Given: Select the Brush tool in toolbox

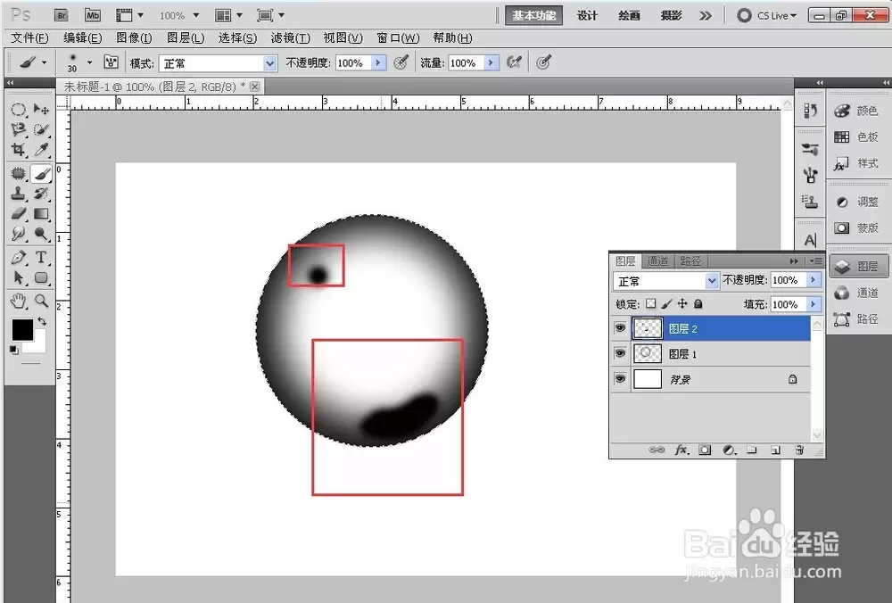Looking at the screenshot, I should [41, 173].
